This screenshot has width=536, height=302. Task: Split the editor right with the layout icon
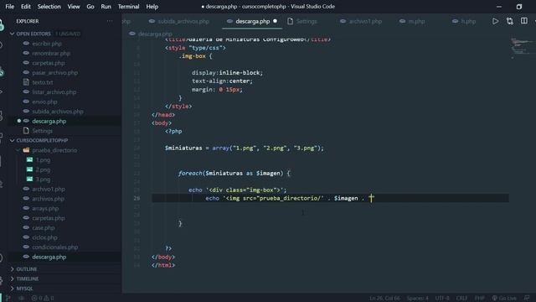coord(524,21)
